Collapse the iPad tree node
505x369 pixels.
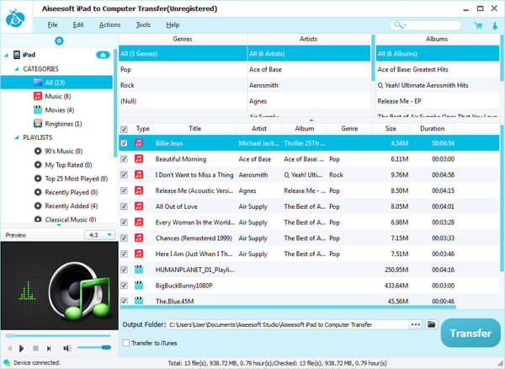click(7, 55)
